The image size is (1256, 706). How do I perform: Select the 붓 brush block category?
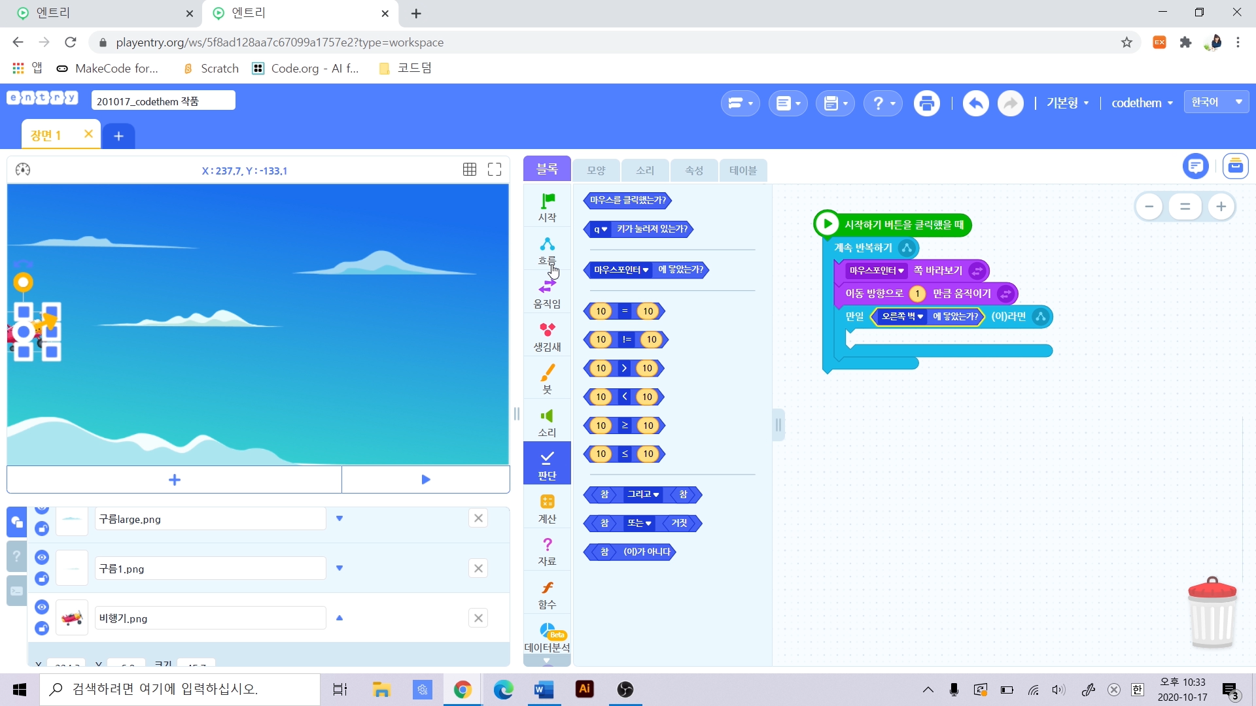coord(547,379)
